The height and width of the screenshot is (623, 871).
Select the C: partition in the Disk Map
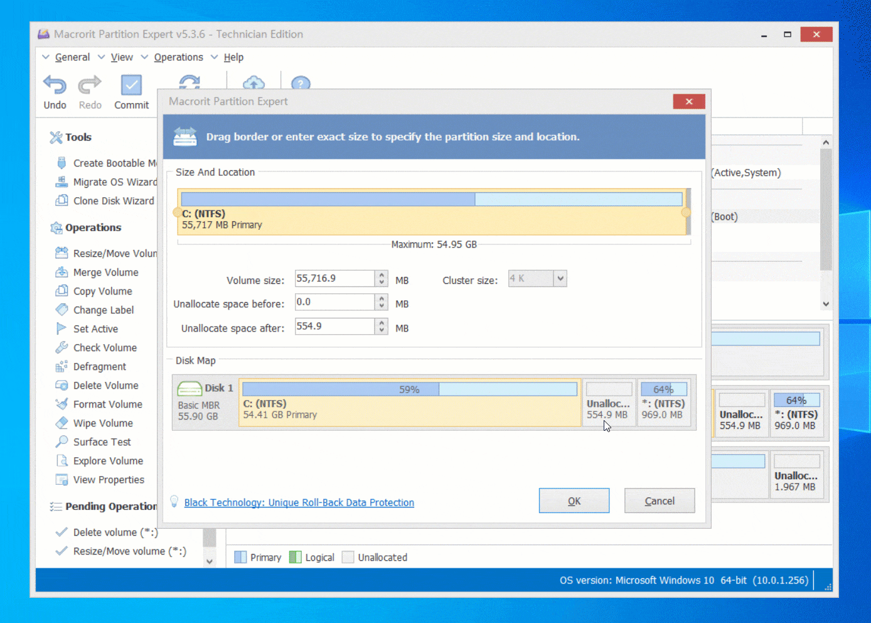pyautogui.click(x=409, y=403)
